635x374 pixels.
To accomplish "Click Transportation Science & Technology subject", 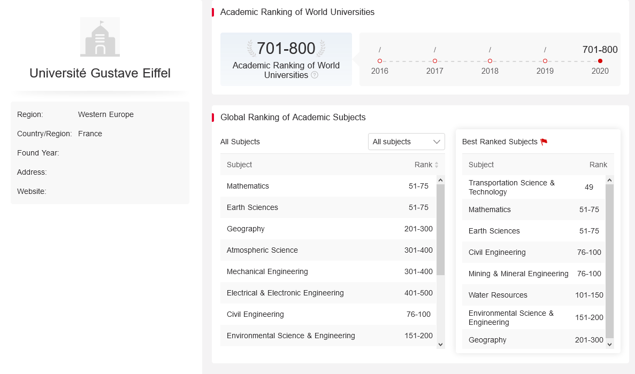I will [511, 187].
